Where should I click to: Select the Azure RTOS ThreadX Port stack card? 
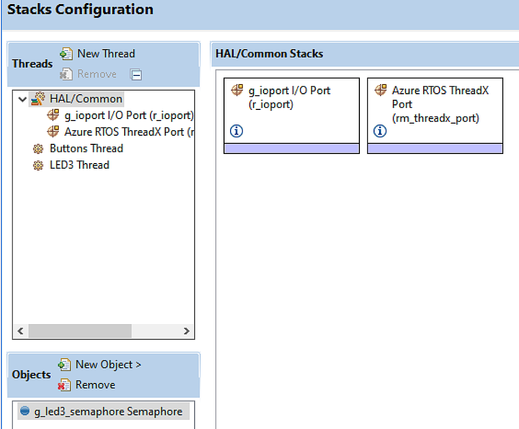point(435,101)
